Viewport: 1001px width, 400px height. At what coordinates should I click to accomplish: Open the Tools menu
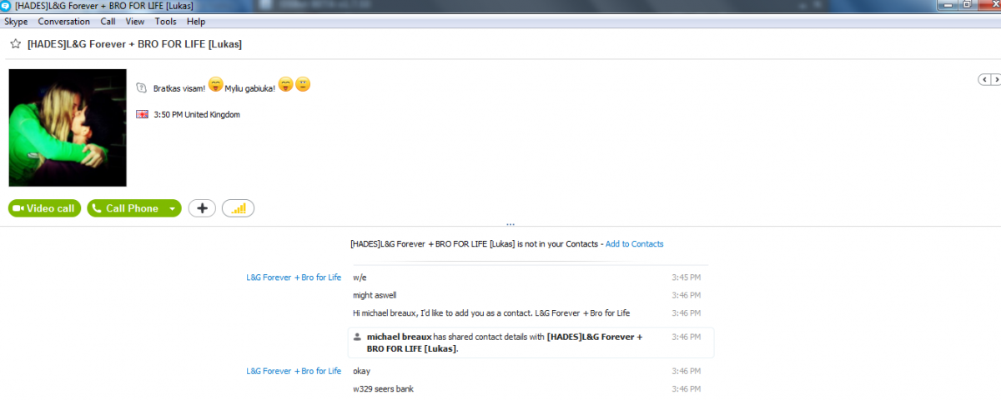click(165, 22)
